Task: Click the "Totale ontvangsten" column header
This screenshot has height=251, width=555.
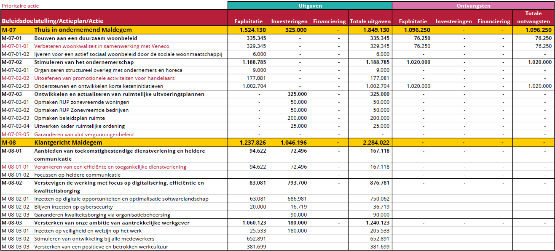Action: click(533, 18)
